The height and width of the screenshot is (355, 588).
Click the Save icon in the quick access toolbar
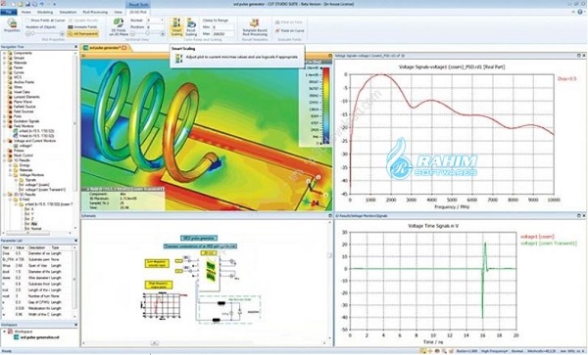coord(27,4)
